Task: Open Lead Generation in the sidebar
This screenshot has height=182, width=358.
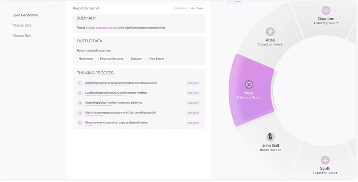Action: pyautogui.click(x=25, y=15)
